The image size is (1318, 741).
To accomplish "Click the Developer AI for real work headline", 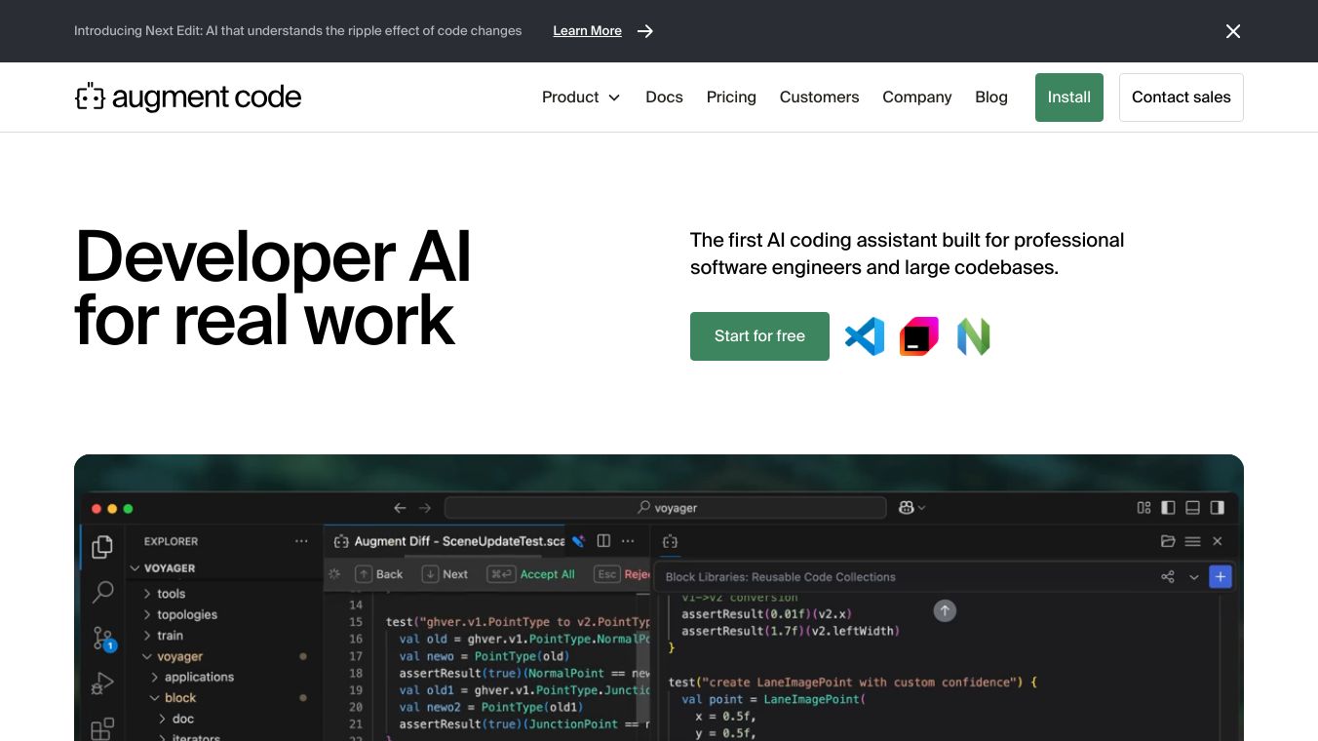I will tap(273, 288).
